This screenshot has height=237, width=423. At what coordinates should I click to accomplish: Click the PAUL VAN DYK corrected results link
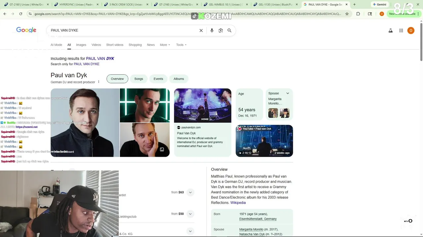point(100,59)
